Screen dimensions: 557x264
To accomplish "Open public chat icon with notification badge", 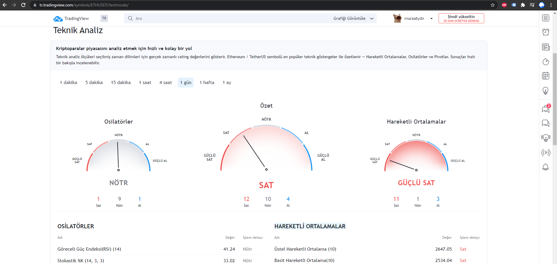I will tap(546, 109).
